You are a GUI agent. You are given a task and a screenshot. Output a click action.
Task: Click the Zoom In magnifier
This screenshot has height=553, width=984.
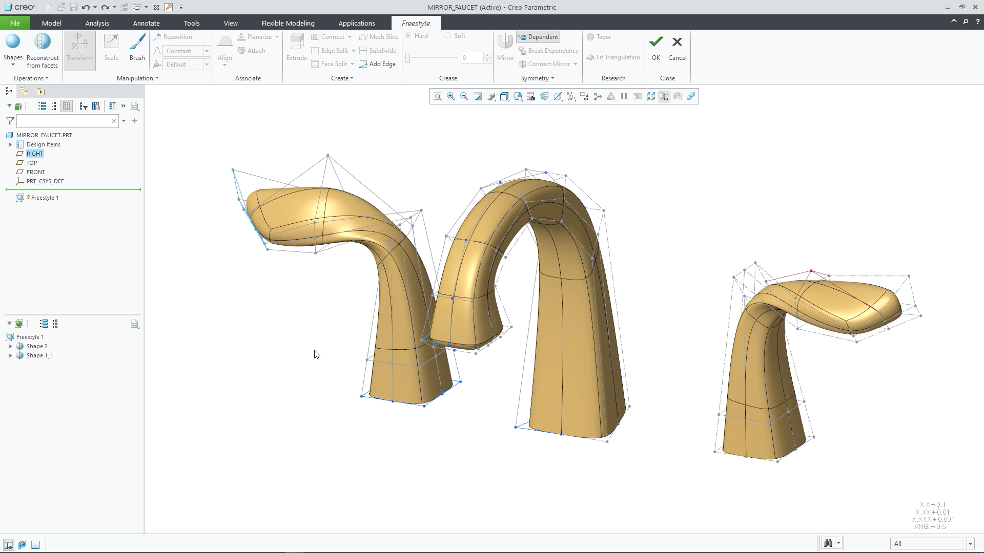[x=450, y=96]
